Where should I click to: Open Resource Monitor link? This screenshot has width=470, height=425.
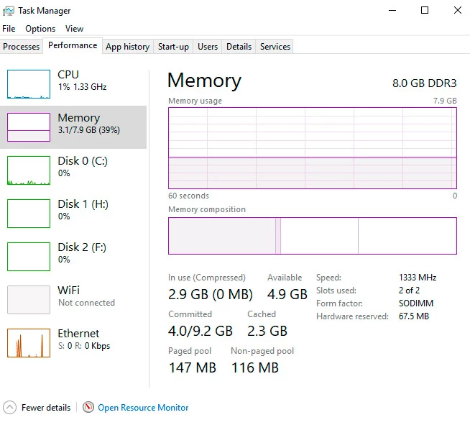143,408
